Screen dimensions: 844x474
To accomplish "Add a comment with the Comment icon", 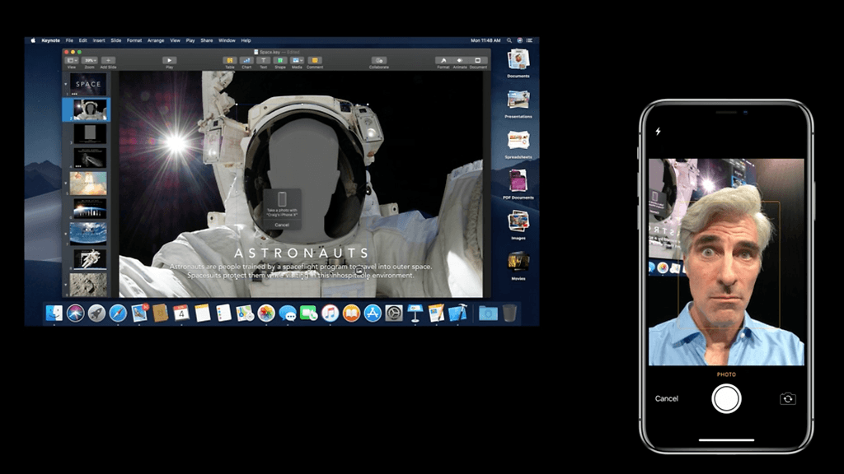I will [x=315, y=60].
